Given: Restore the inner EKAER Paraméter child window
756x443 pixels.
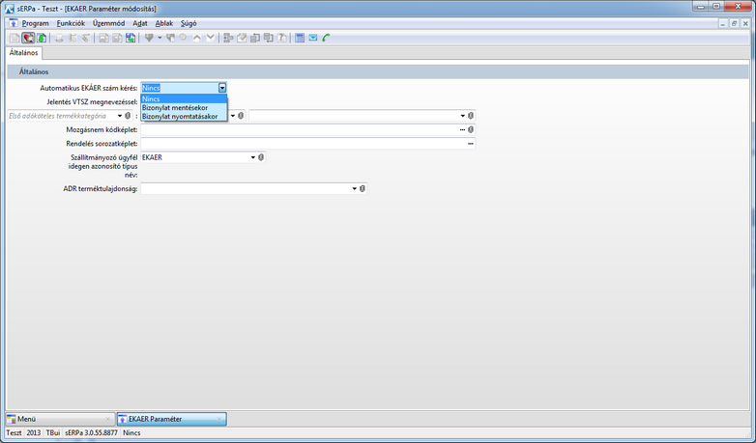Looking at the screenshot, I should [734, 23].
